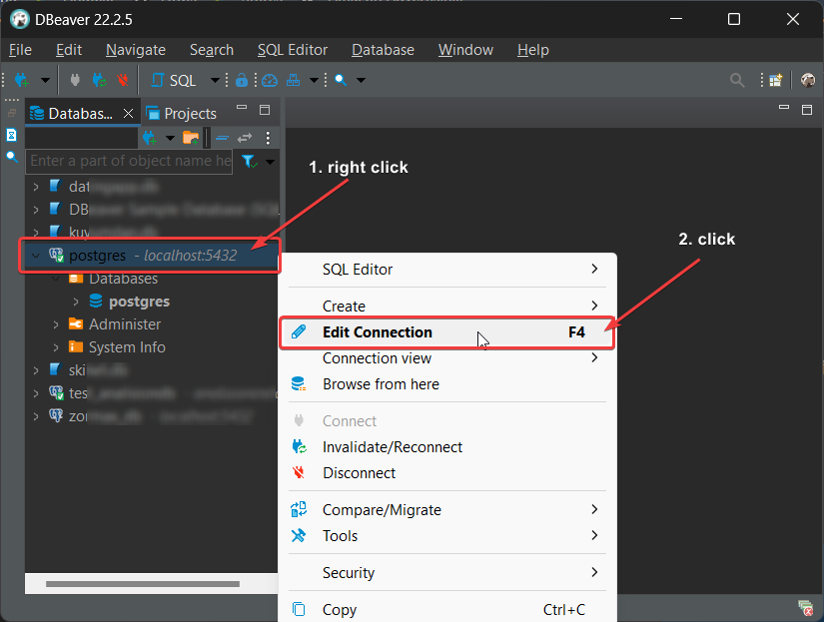Screen dimensions: 824x622
Task: Click the beaver avatar icon in toolbar
Action: coord(808,80)
